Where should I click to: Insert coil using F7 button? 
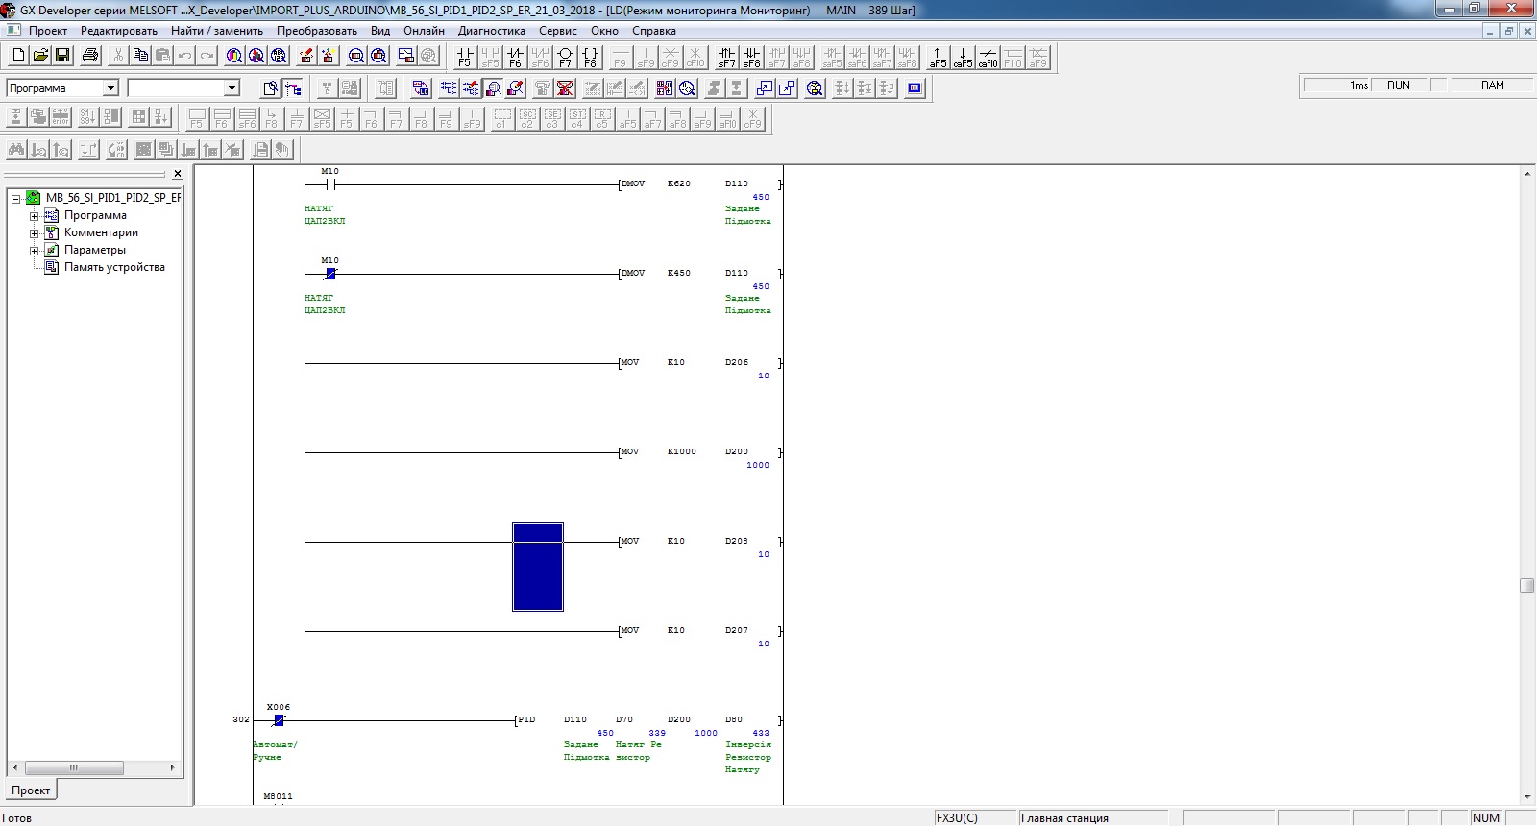[x=565, y=58]
